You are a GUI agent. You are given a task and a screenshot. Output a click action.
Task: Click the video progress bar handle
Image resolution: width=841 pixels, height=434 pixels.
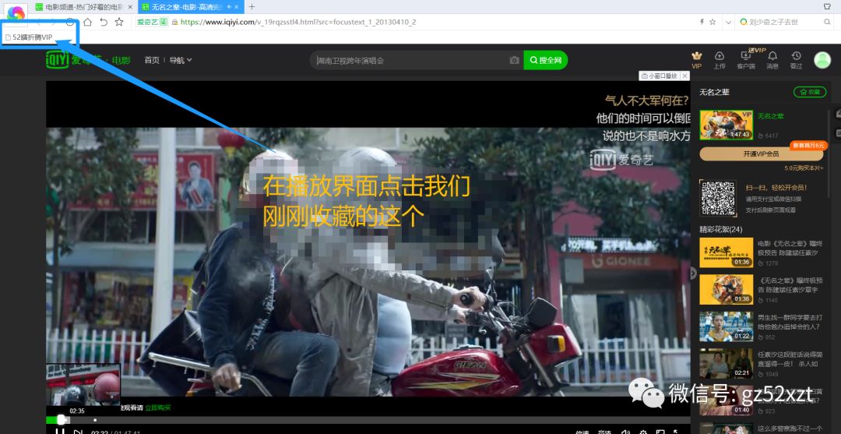coord(62,419)
